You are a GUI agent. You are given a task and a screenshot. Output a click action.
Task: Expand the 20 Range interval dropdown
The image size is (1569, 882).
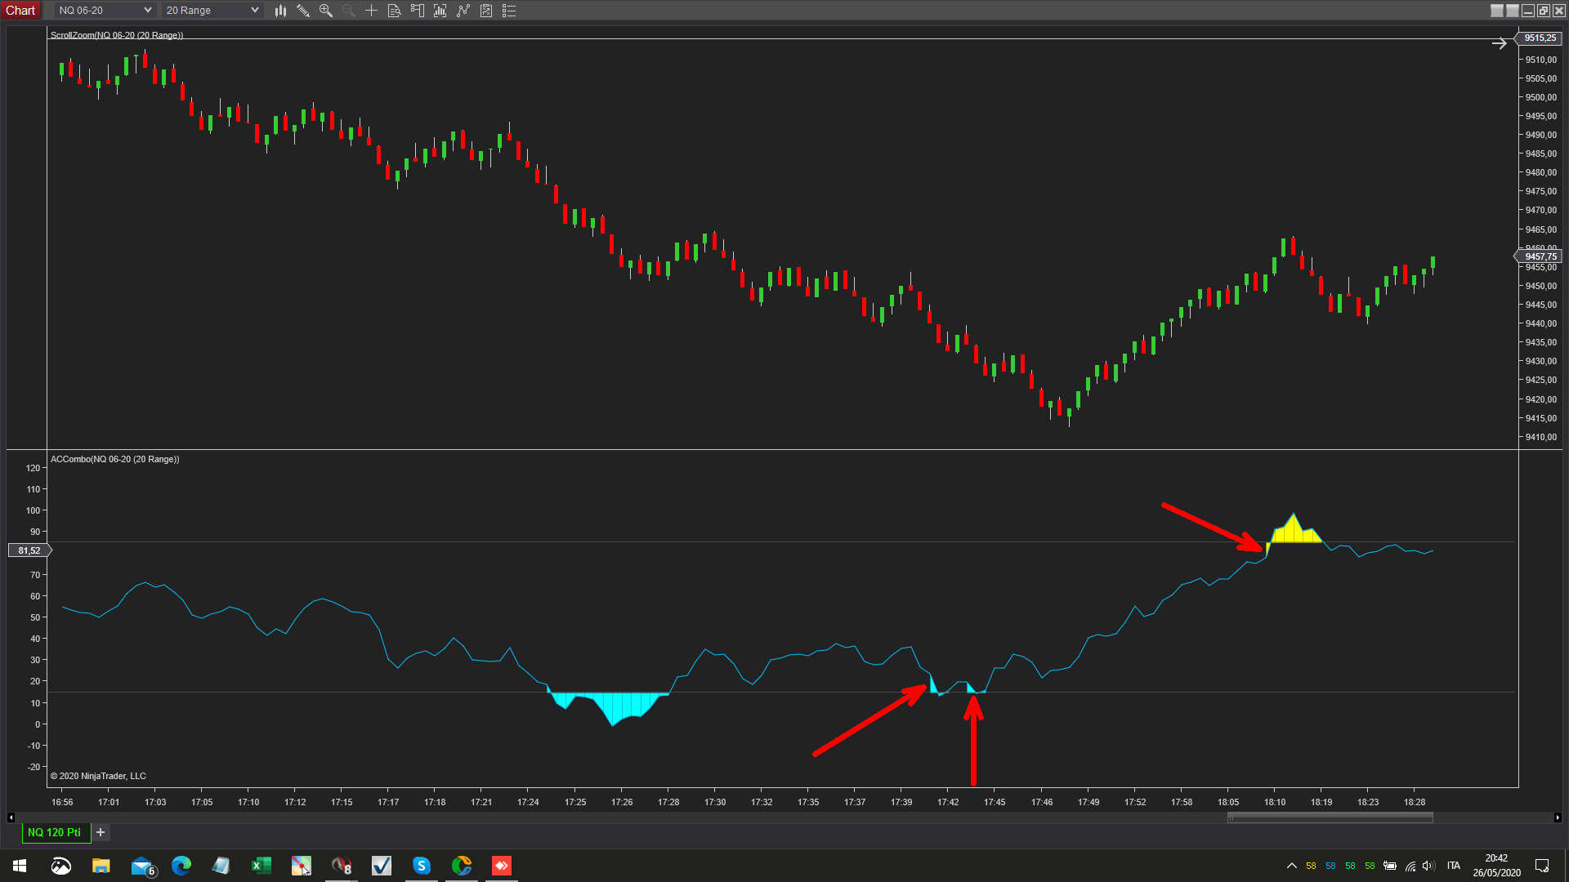[x=254, y=11]
